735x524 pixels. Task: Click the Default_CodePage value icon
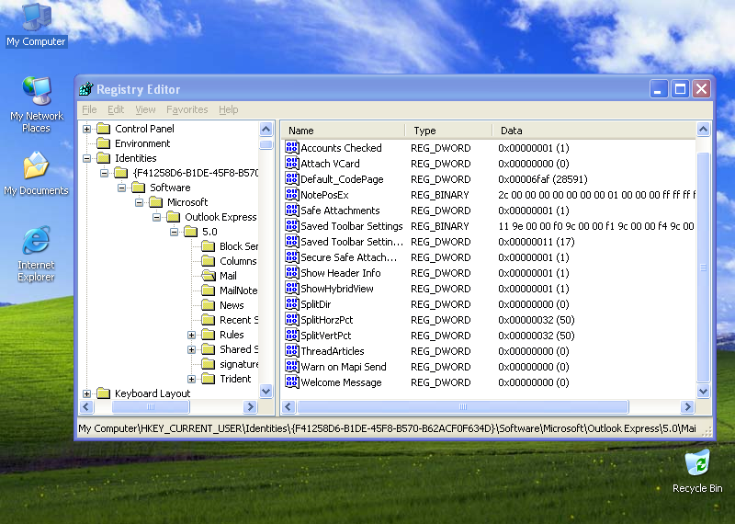(x=291, y=178)
